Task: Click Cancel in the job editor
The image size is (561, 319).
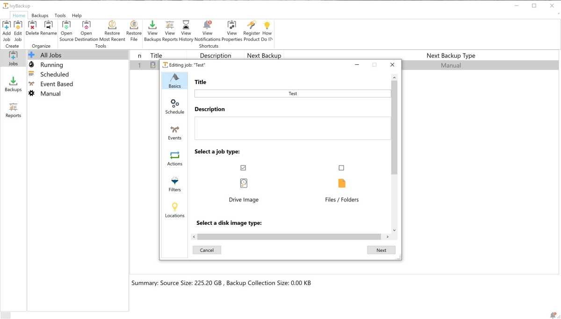Action: [x=207, y=250]
